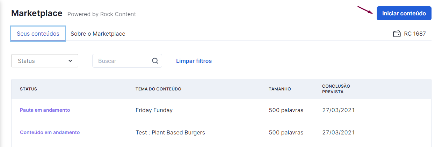Click the magnifying glass search icon
This screenshot has height=147, width=442.
click(x=155, y=61)
